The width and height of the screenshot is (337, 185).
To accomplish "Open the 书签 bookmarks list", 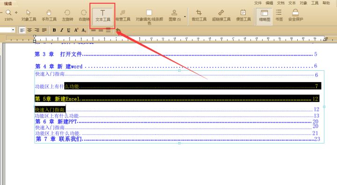I will tap(279, 15).
